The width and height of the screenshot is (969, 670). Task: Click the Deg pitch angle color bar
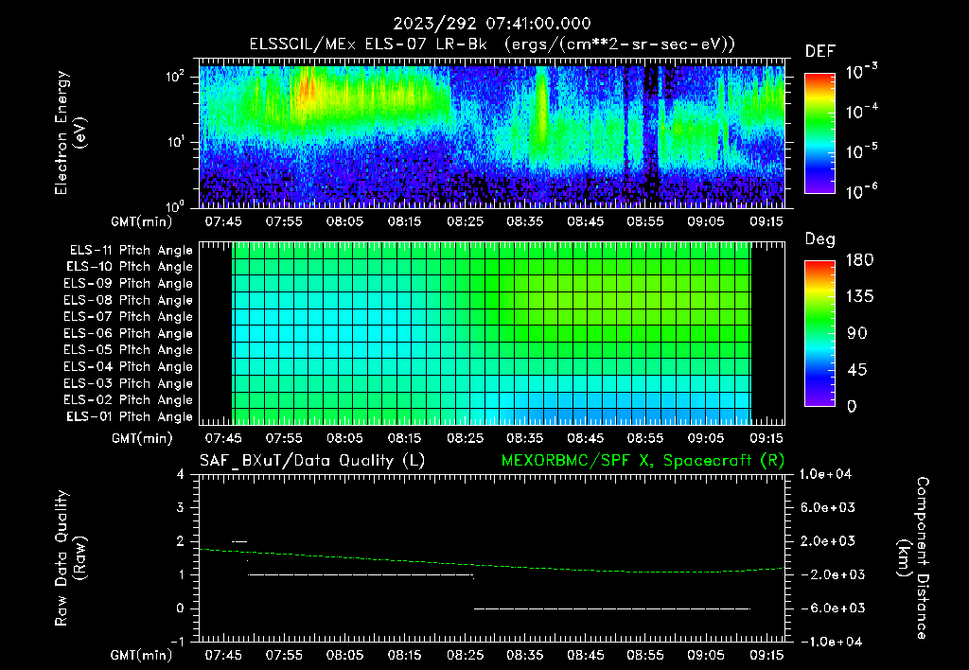pos(819,333)
